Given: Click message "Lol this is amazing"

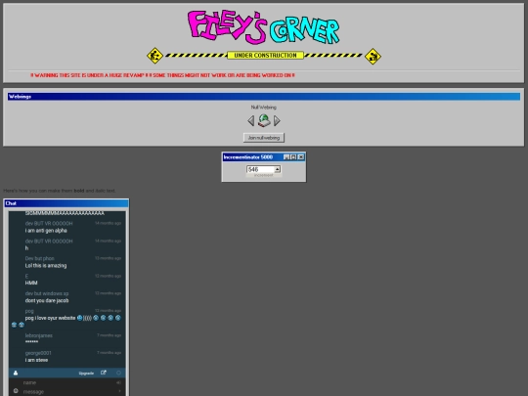Looking at the screenshot, I should pyautogui.click(x=46, y=266).
